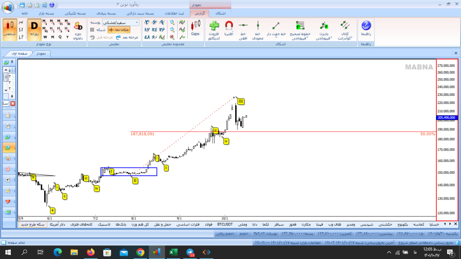Switch to فولاد bottom tab
The height and width of the screenshot is (259, 461).
pyautogui.click(x=209, y=224)
